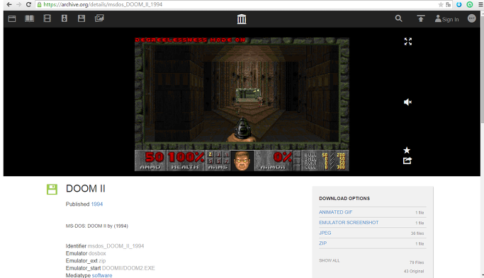Open the site search magnifier
Screen dimensions: 484x278
pos(398,18)
